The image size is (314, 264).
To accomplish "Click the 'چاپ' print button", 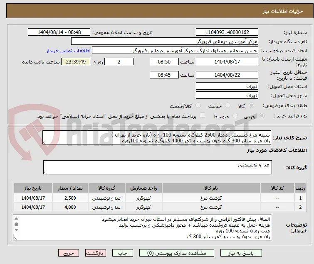I will (123, 253).
